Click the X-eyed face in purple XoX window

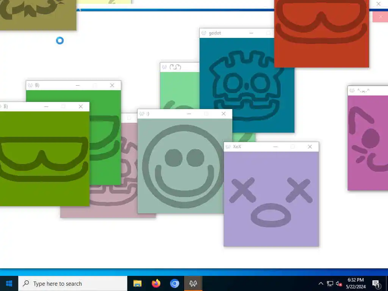(271, 202)
